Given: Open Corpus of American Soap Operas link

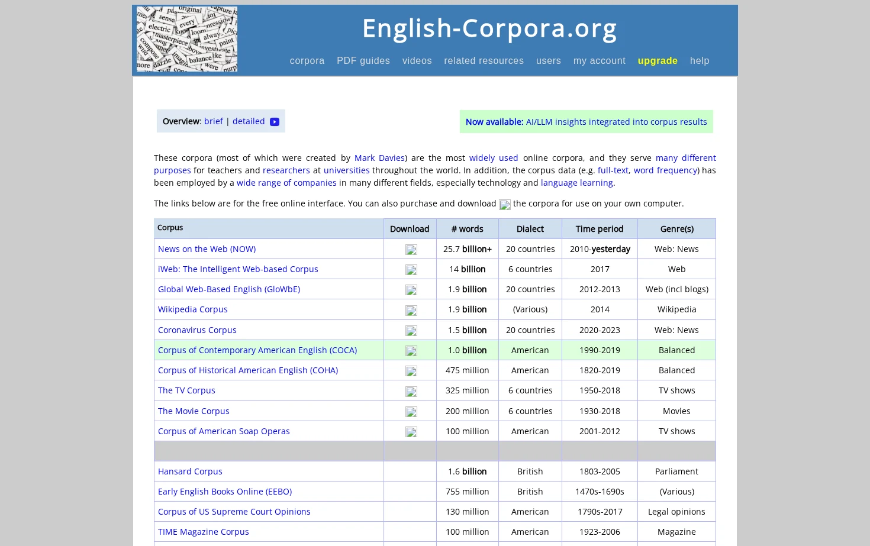Looking at the screenshot, I should tap(224, 431).
